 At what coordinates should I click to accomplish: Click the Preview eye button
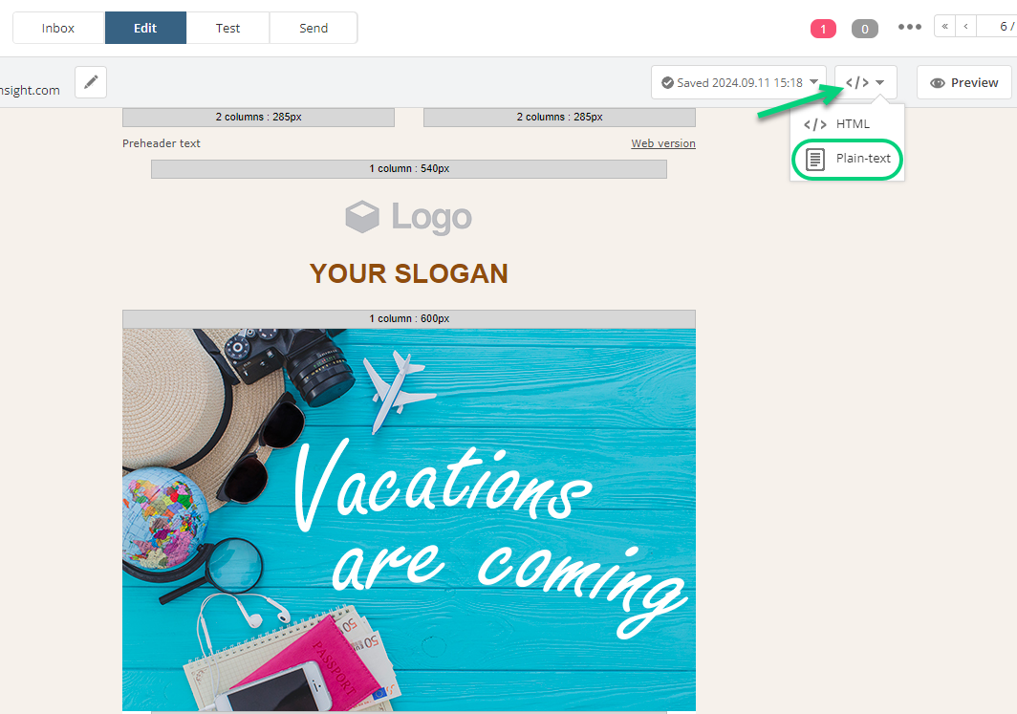(963, 82)
